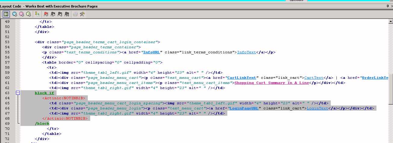Add a bookmark with red flag icon
The height and width of the screenshot is (143, 393).
(46, 14)
